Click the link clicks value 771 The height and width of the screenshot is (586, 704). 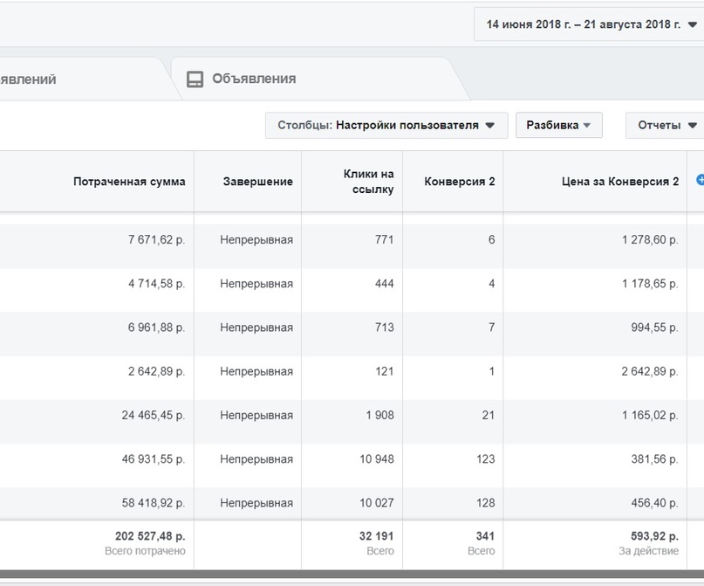(x=385, y=239)
